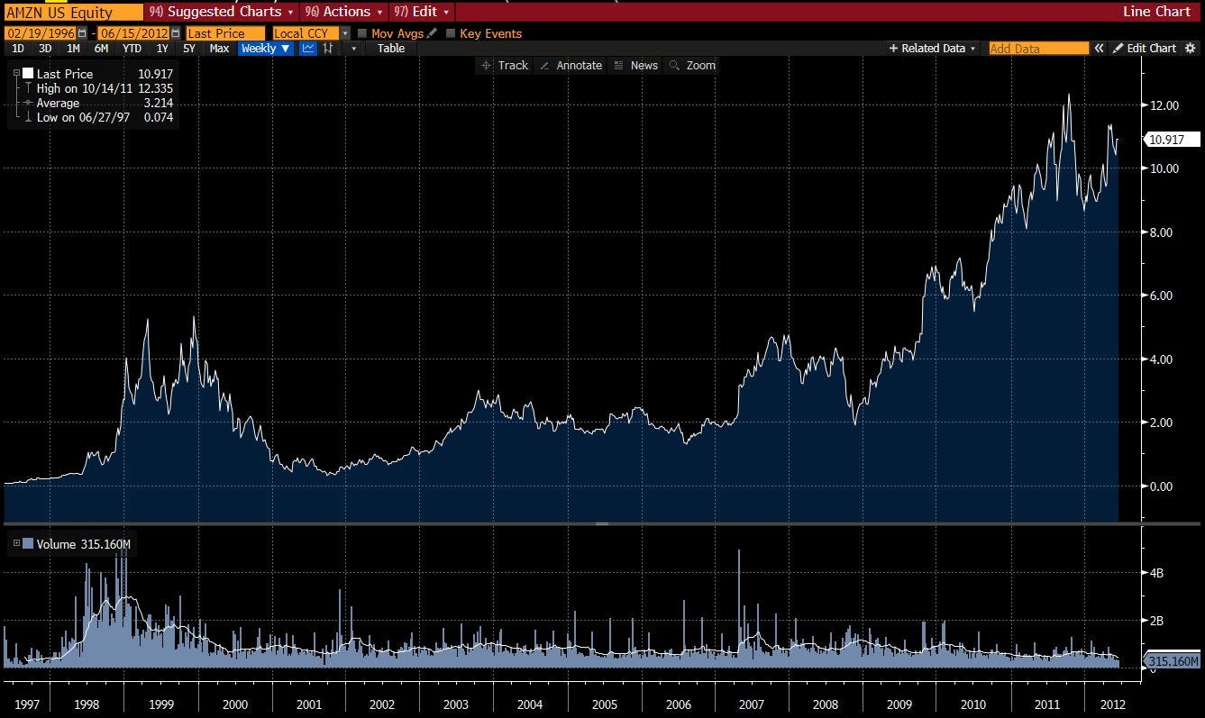
Task: Switch to the line chart style icon
Action: click(308, 49)
